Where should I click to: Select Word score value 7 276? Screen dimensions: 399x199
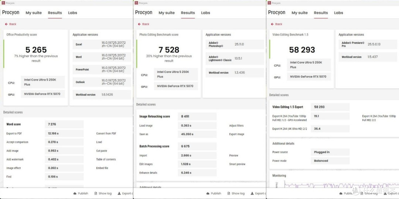pyautogui.click(x=64, y=125)
